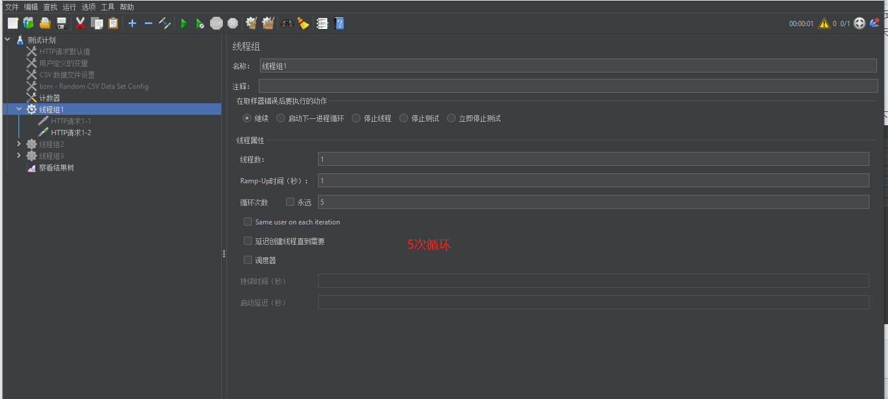Image resolution: width=888 pixels, height=399 pixels.
Task: Open the 查找 menu
Action: tap(50, 7)
